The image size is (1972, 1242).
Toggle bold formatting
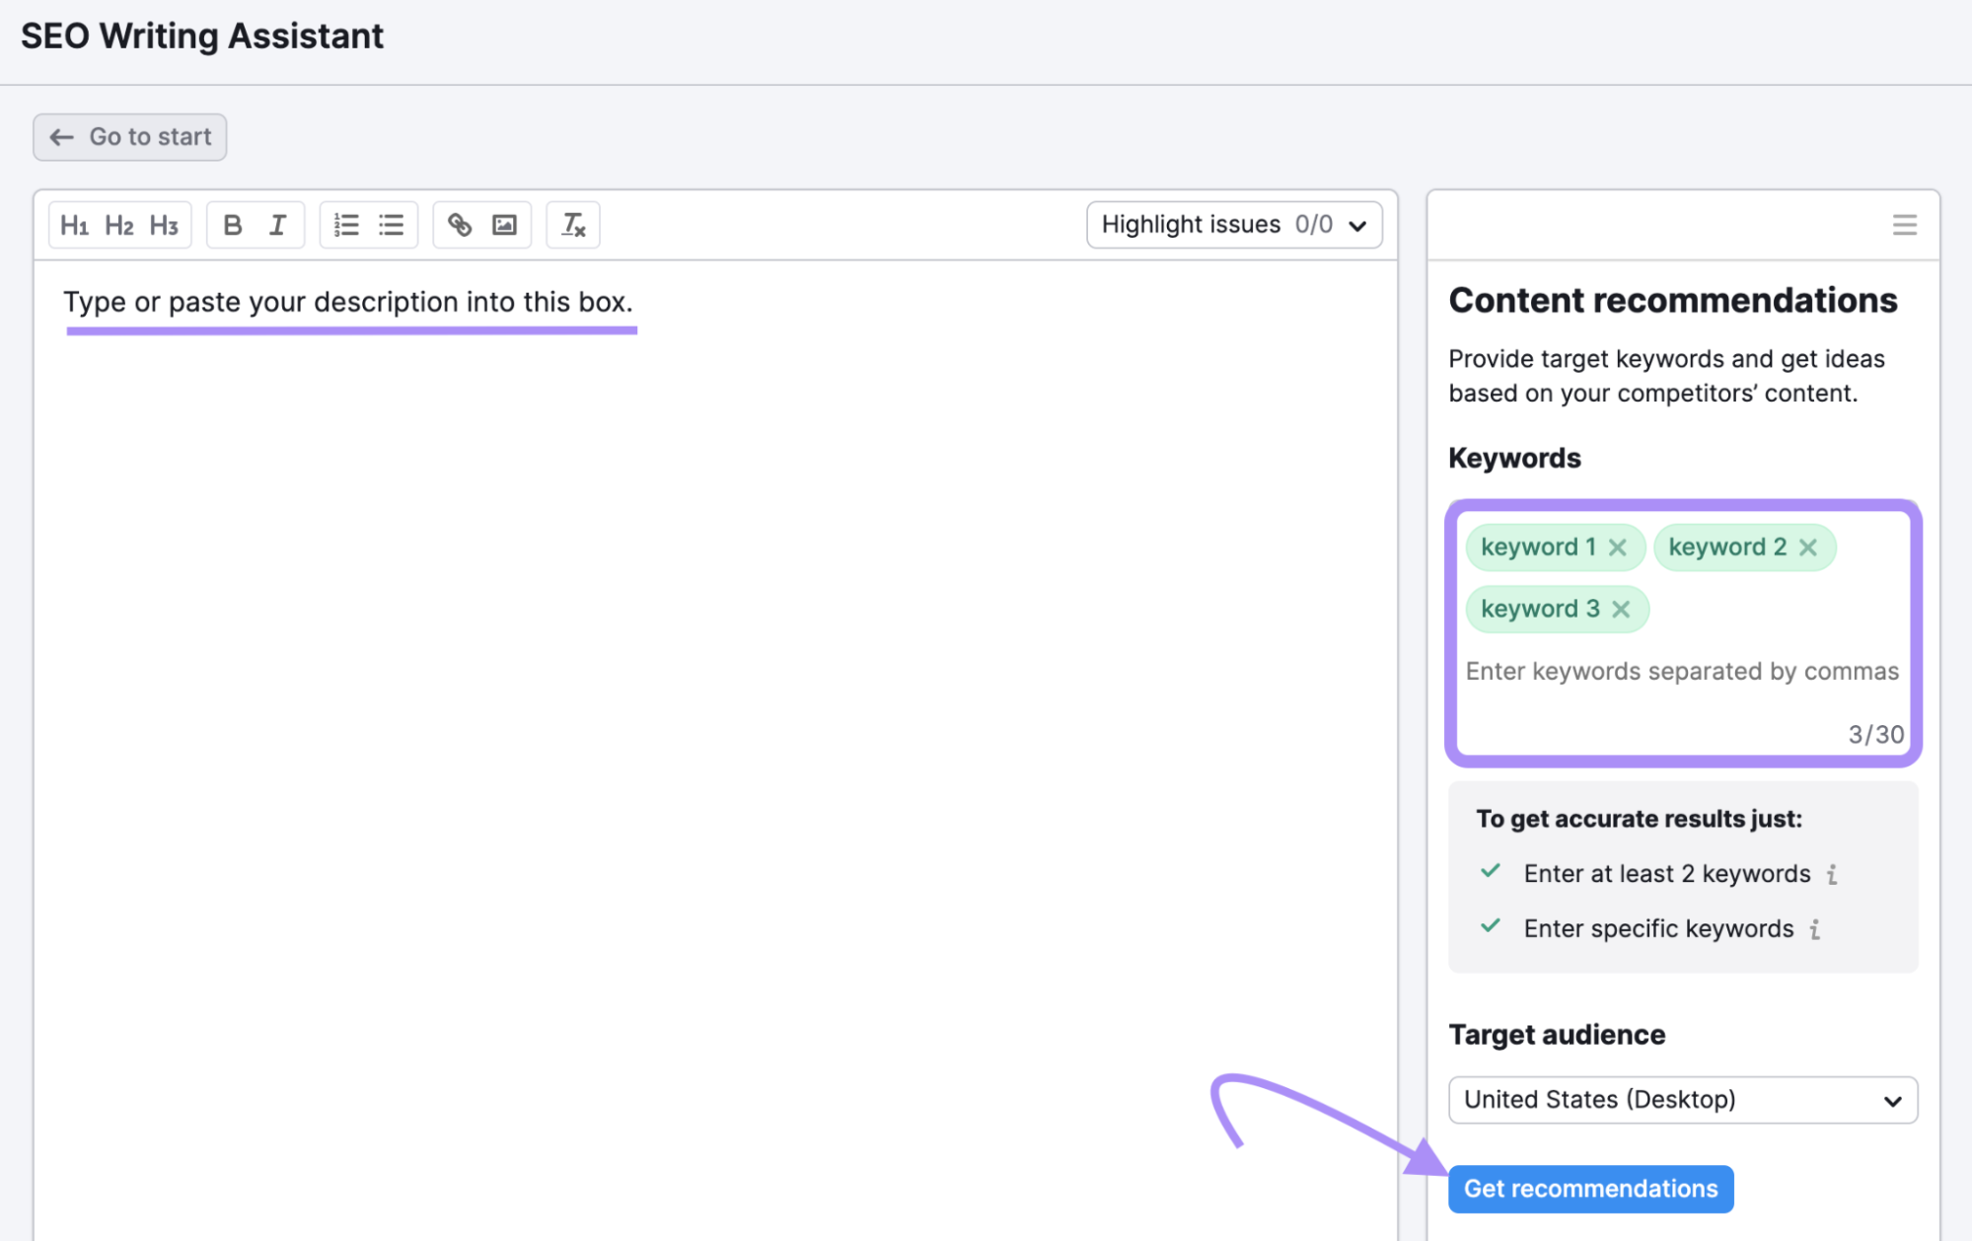[231, 225]
